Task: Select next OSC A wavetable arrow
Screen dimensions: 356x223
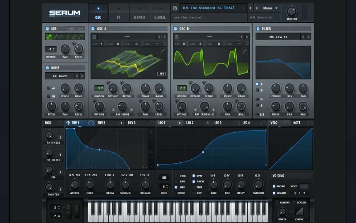Action: pos(164,37)
